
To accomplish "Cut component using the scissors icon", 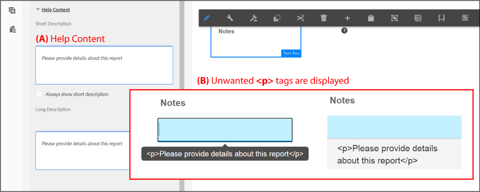I will click(300, 18).
